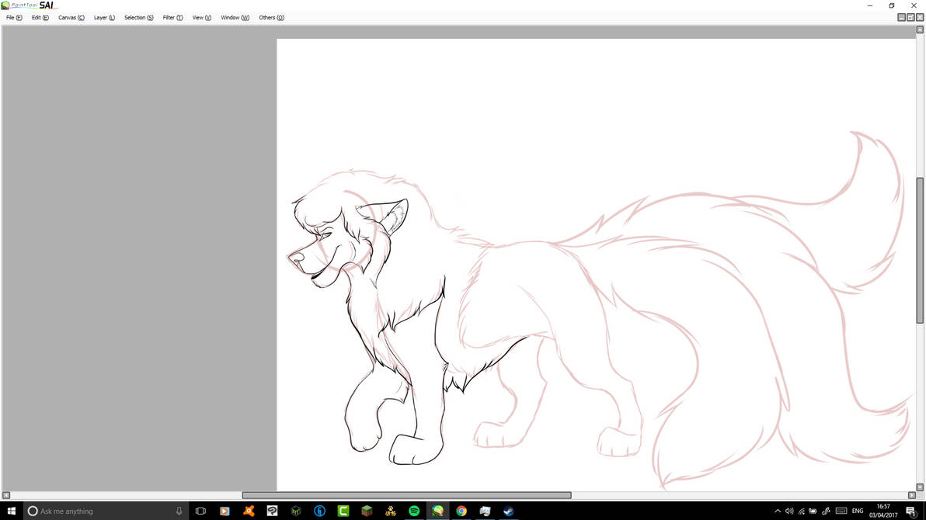Open the blue circular taskbar icon
The height and width of the screenshot is (520, 926).
[x=319, y=511]
